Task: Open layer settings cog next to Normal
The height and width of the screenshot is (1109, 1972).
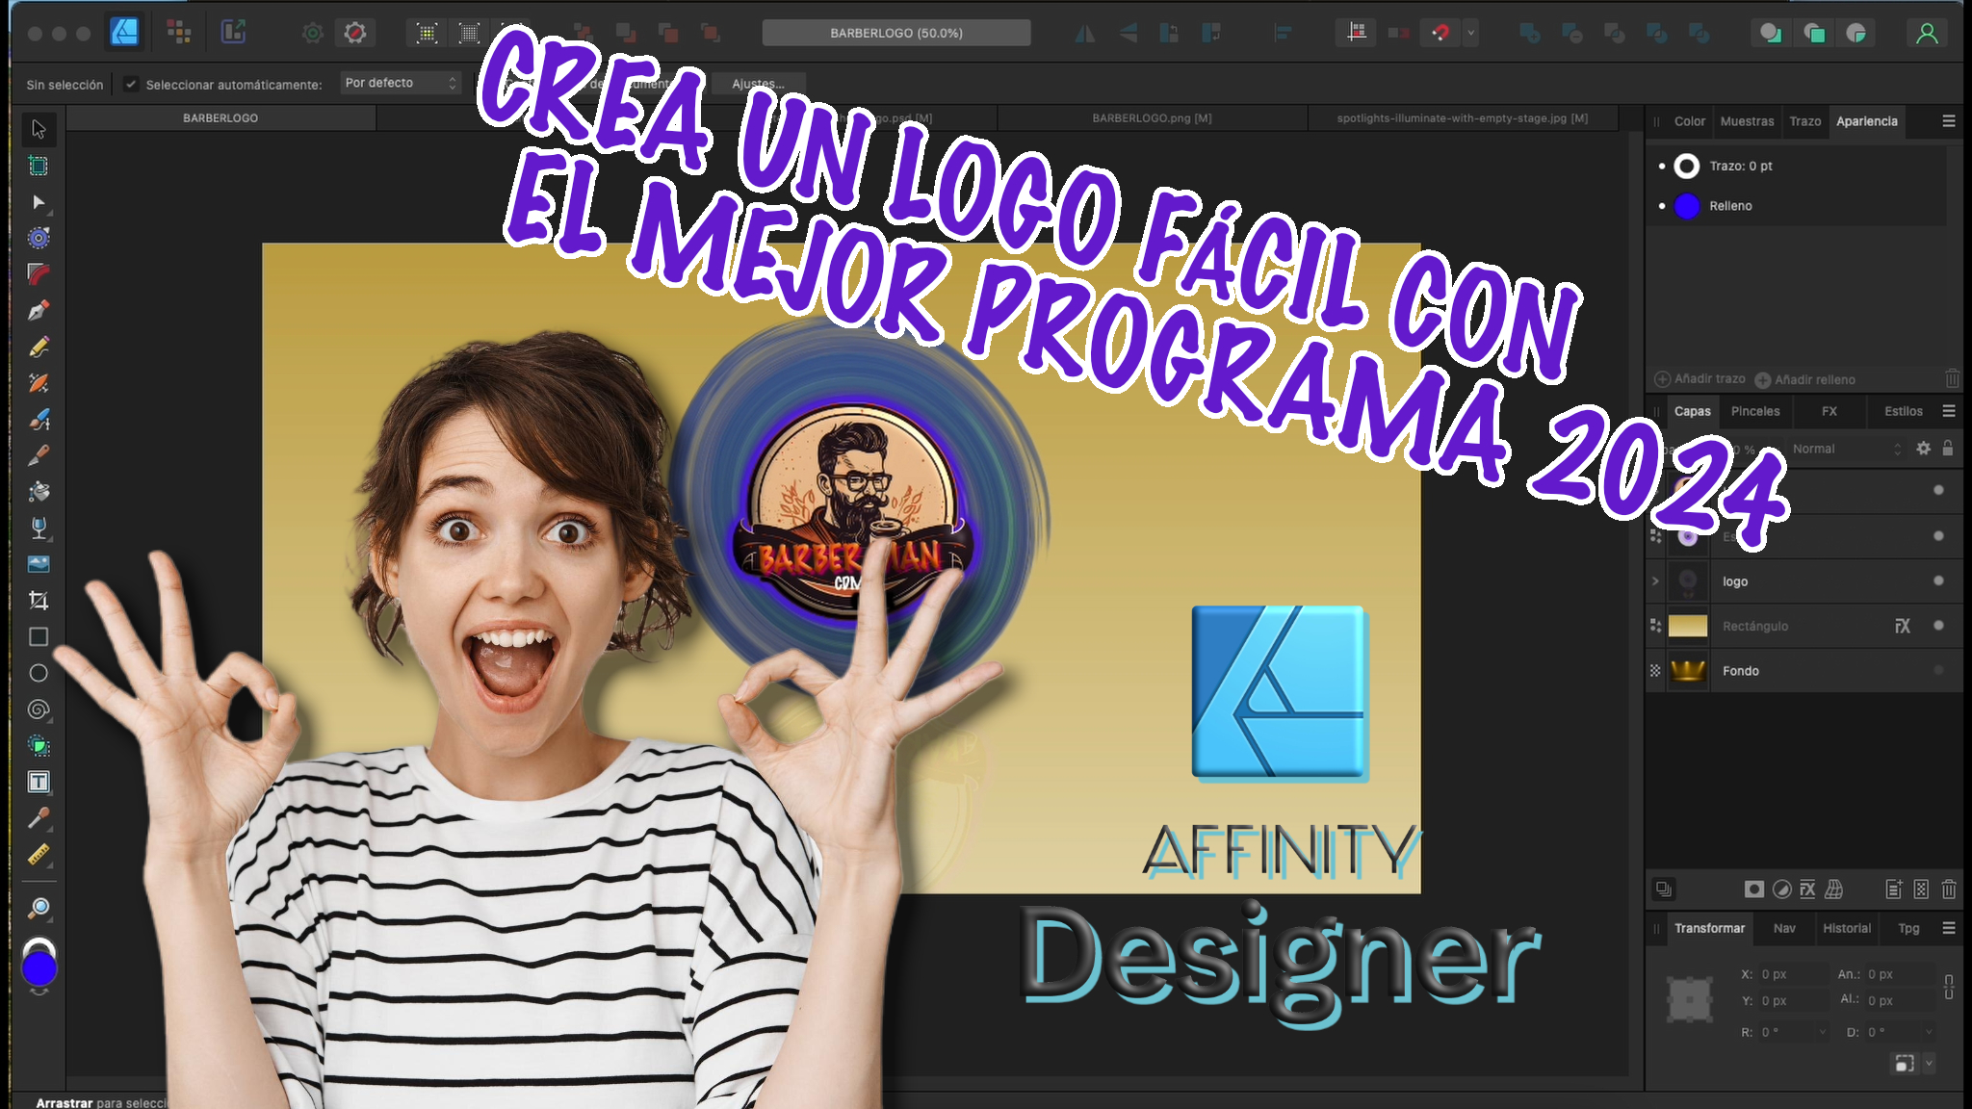Action: click(1923, 449)
